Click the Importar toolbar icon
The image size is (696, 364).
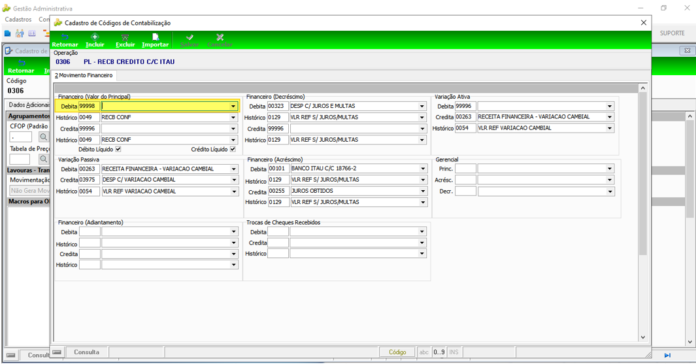[155, 37]
